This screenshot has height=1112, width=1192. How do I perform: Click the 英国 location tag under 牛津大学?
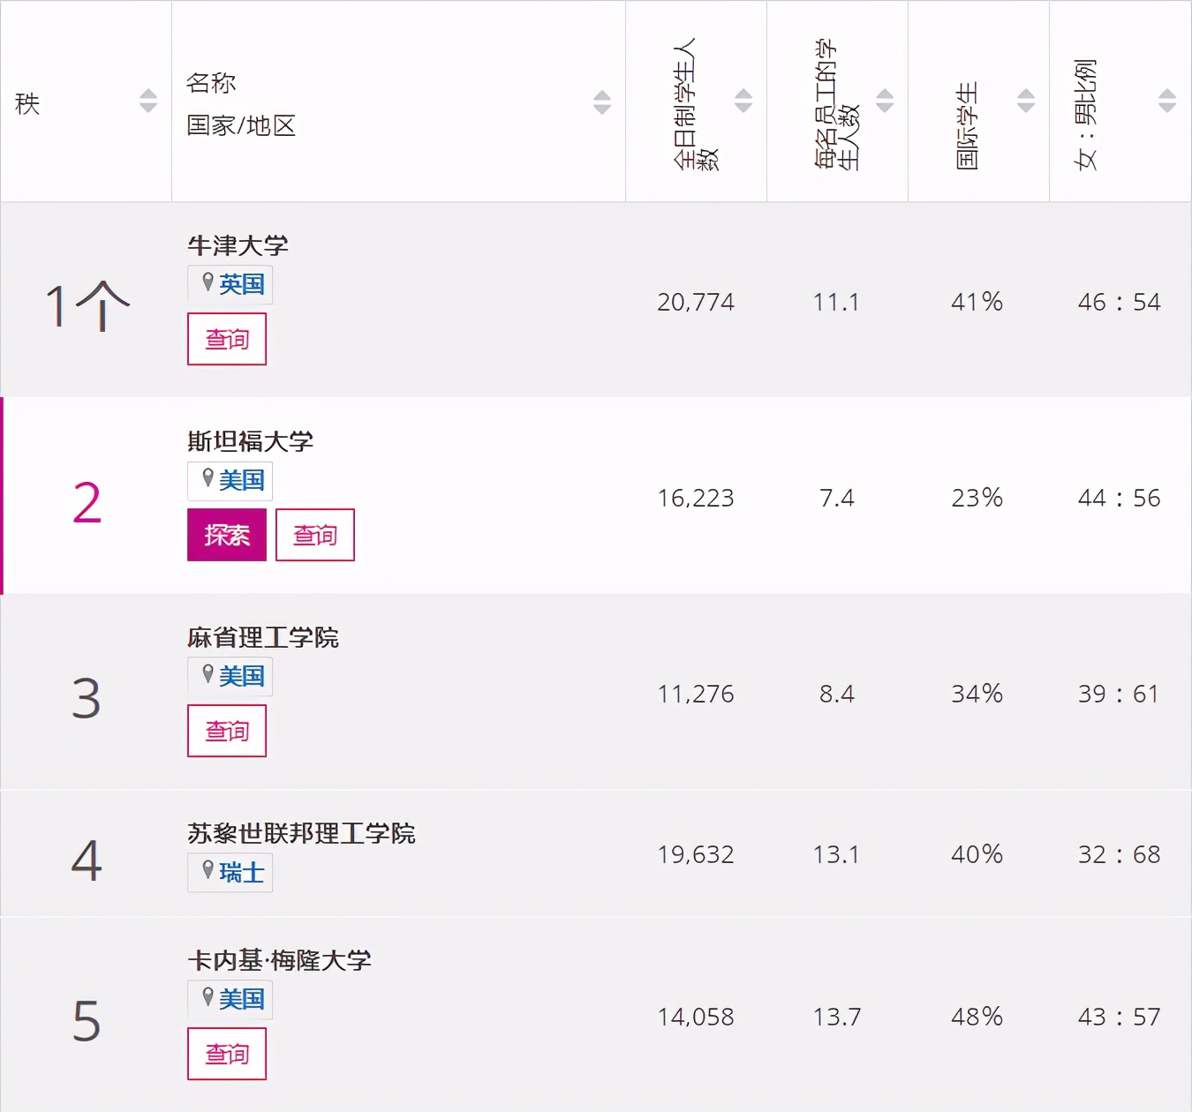[x=230, y=284]
